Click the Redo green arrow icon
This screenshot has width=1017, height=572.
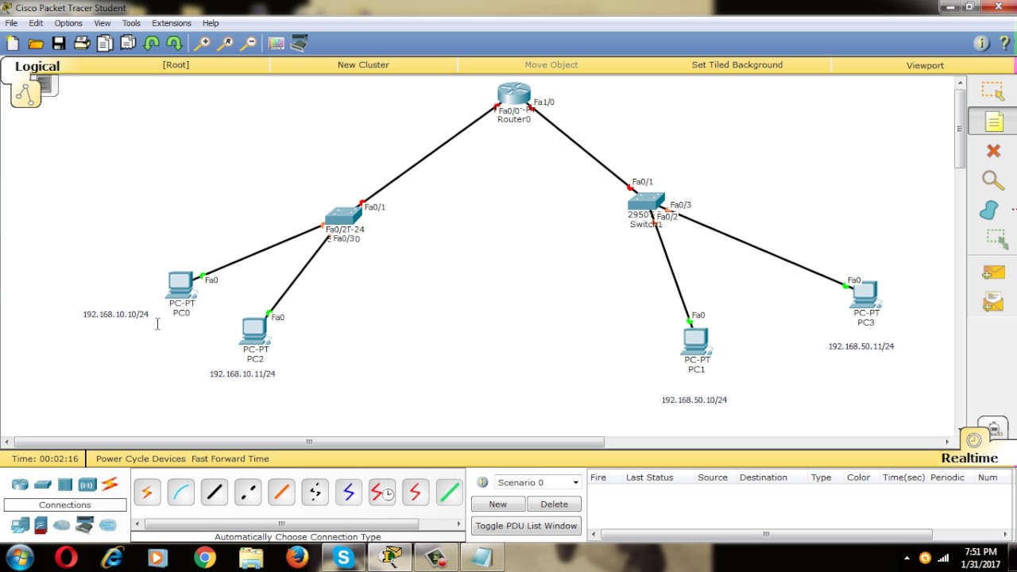[x=174, y=44]
